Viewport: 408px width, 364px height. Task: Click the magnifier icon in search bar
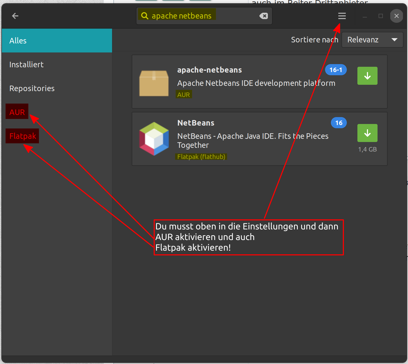click(x=145, y=15)
